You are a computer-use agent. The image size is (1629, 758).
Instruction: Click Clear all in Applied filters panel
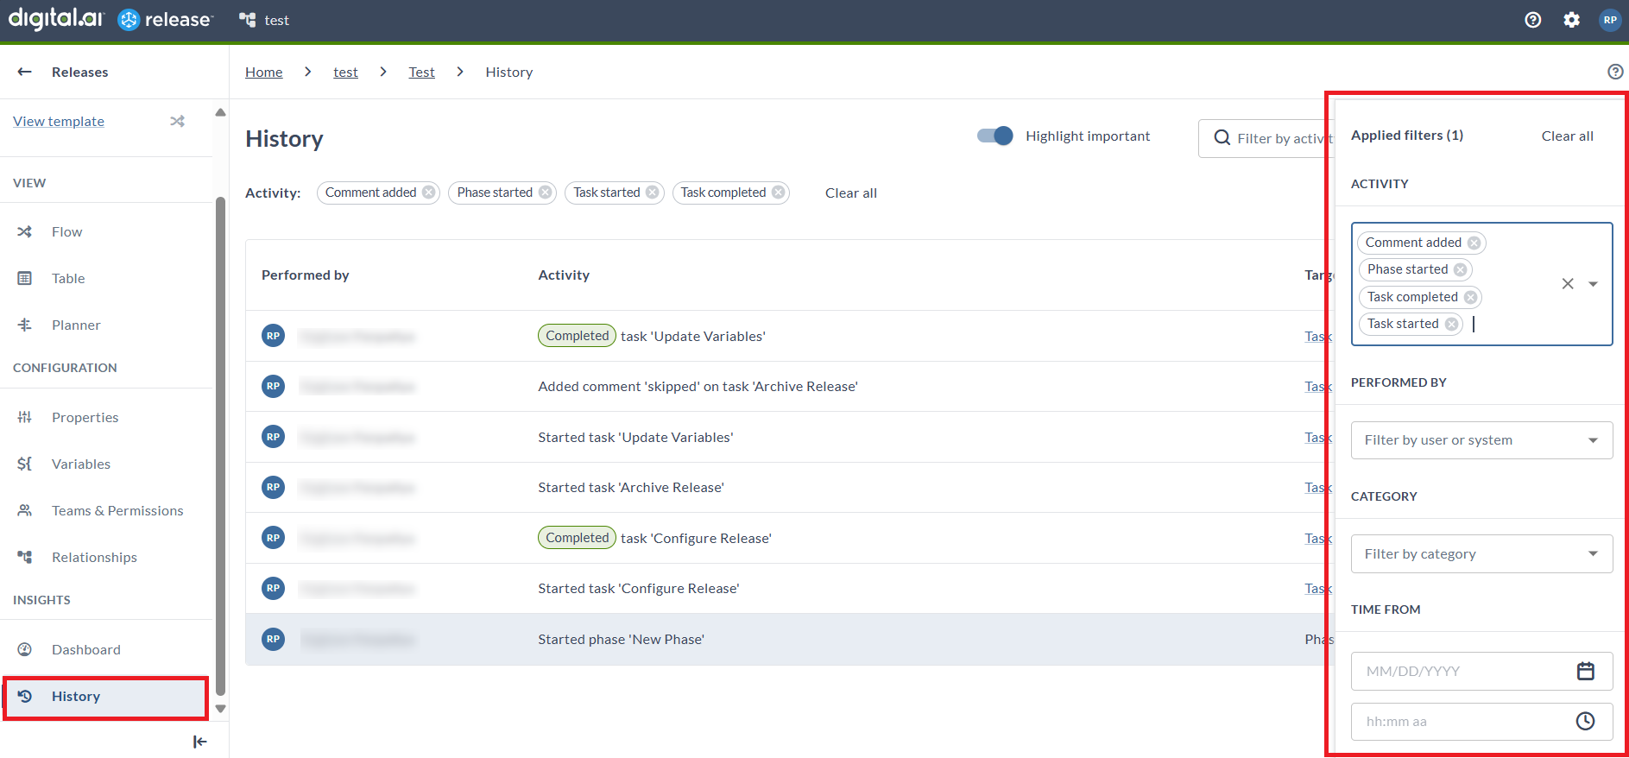tap(1567, 136)
